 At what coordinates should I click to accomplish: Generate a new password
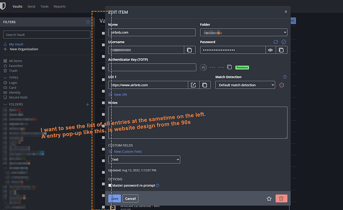(x=275, y=42)
